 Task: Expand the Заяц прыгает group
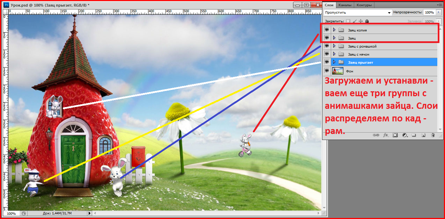click(334, 62)
